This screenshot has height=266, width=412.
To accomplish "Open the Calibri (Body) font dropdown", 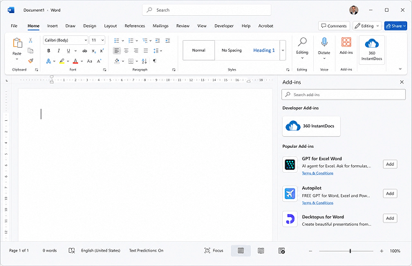I will [x=86, y=40].
